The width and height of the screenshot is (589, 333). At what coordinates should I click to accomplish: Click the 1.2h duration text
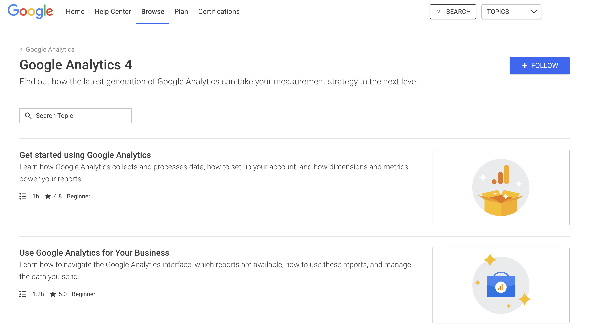(38, 294)
